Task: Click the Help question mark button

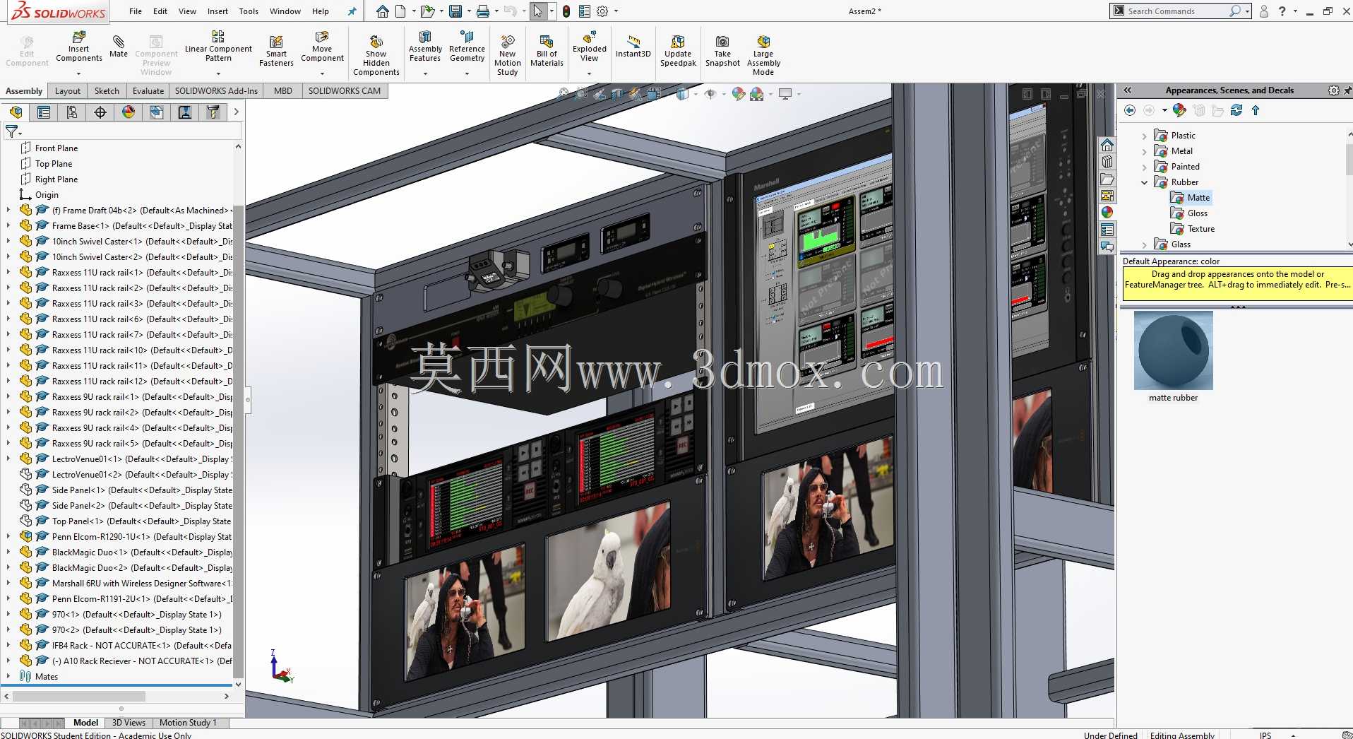Action: point(1282,11)
